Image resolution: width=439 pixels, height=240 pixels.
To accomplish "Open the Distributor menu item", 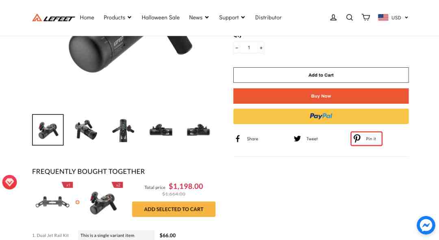I will tap(268, 17).
